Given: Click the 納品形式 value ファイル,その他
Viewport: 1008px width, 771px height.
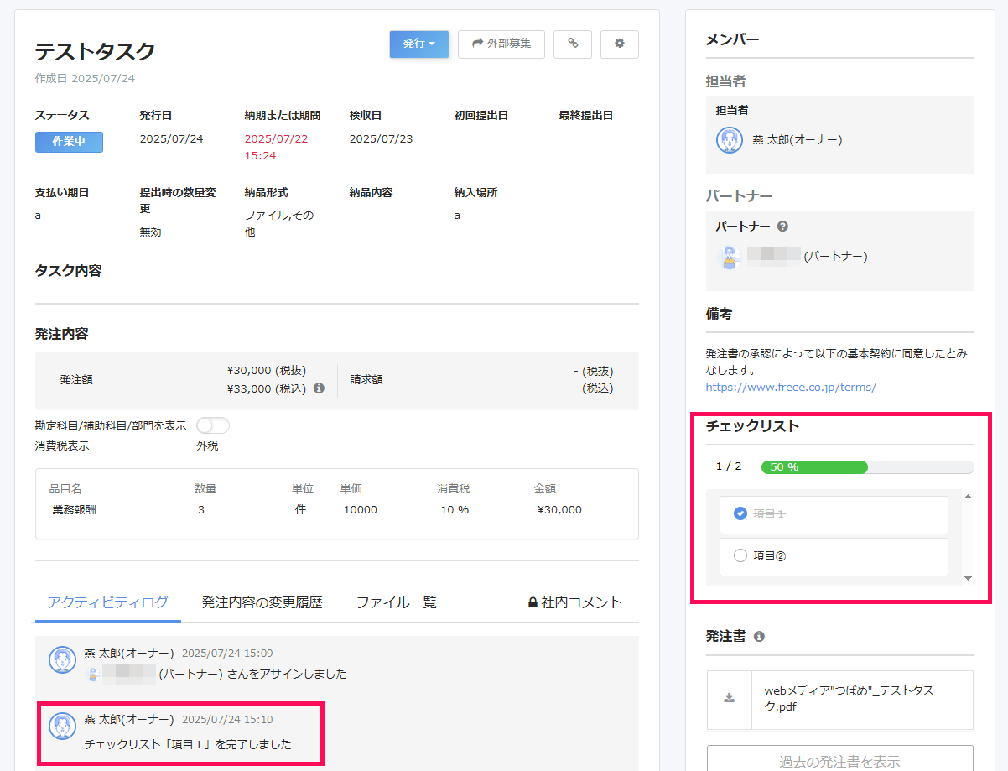Looking at the screenshot, I should point(279,223).
